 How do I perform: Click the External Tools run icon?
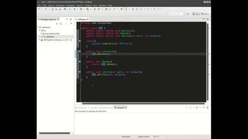click(x=87, y=9)
